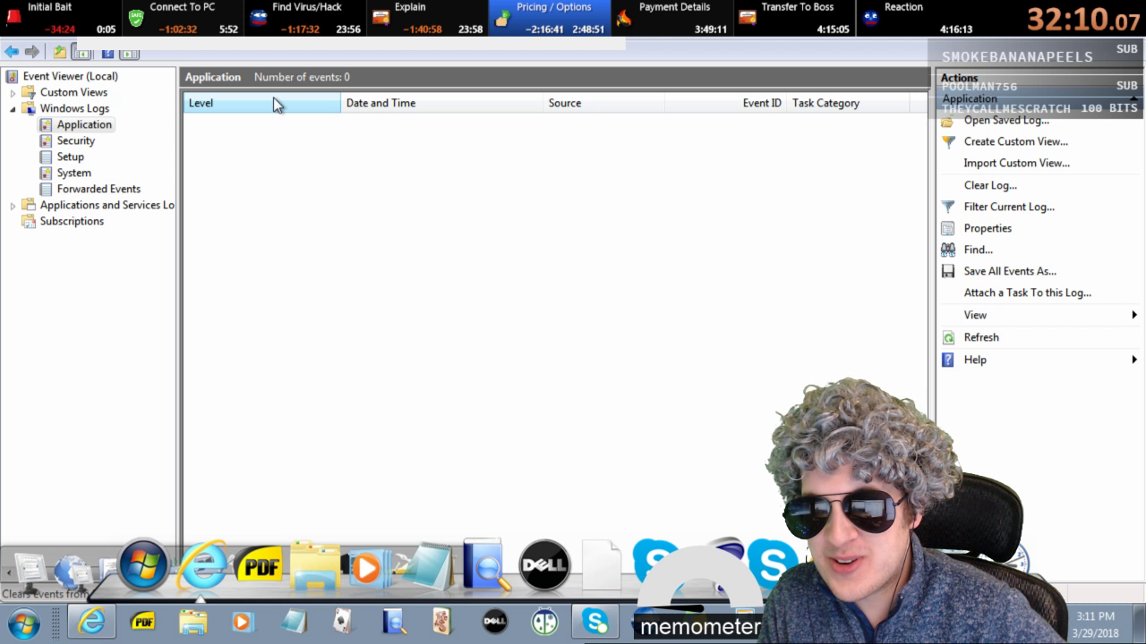Viewport: 1146px width, 644px height.
Task: Refresh the log from the Actions pane
Action: (981, 337)
